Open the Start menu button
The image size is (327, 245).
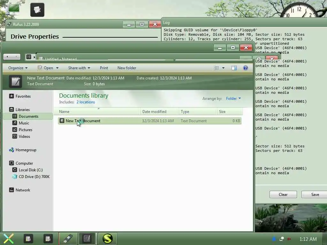[x=8, y=239]
